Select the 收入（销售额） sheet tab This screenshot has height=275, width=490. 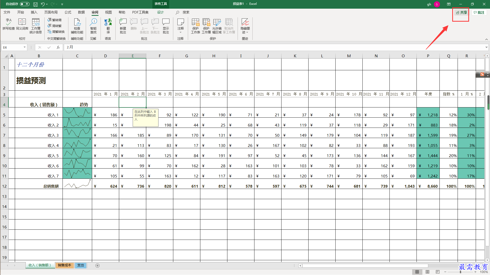tap(40, 265)
